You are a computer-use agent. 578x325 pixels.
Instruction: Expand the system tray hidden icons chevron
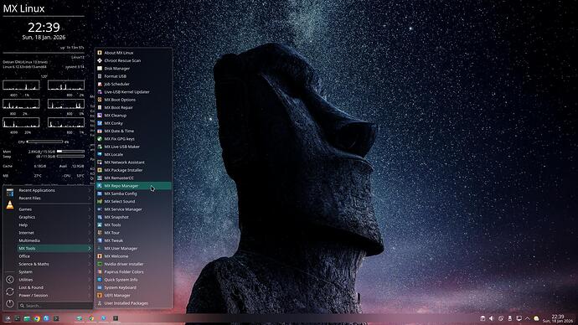pyautogui.click(x=528, y=318)
